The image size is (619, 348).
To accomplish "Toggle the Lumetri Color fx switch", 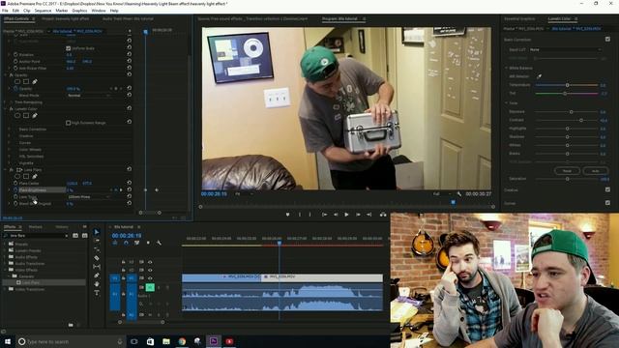I will coord(11,109).
